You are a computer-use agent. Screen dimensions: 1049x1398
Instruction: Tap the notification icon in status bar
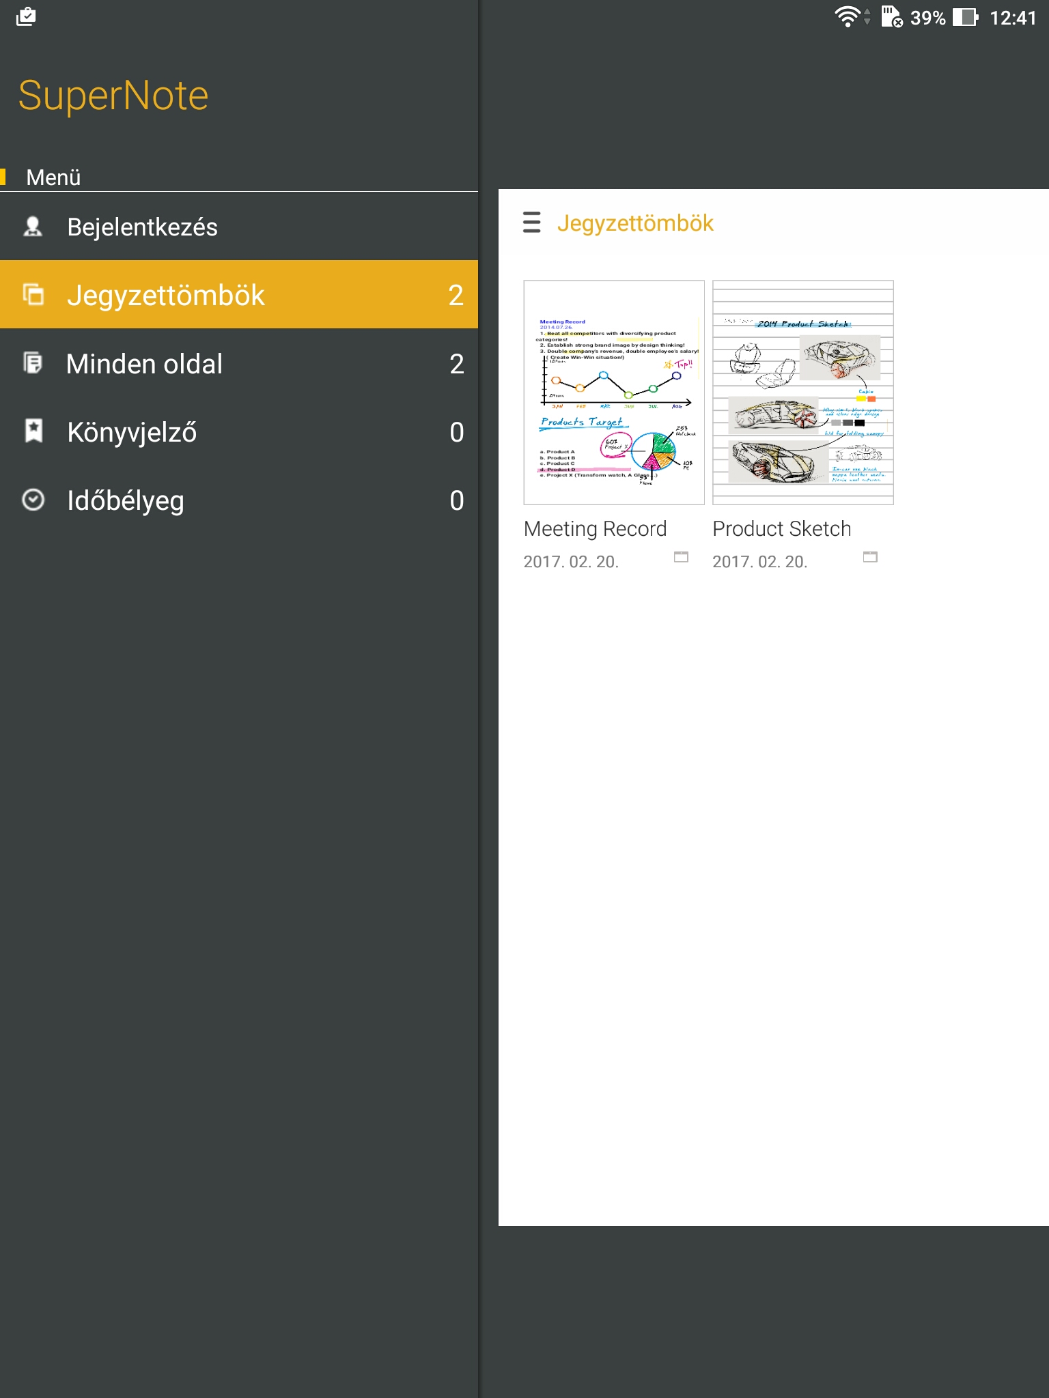pyautogui.click(x=26, y=16)
